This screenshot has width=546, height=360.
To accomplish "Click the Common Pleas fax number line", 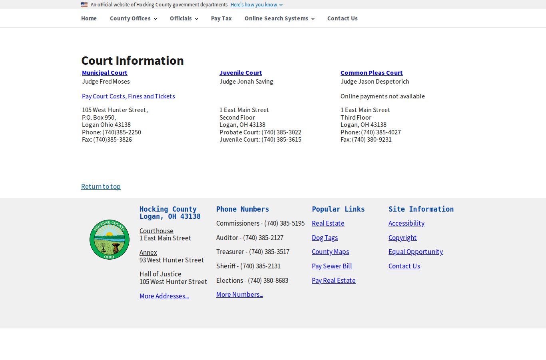I will [366, 140].
